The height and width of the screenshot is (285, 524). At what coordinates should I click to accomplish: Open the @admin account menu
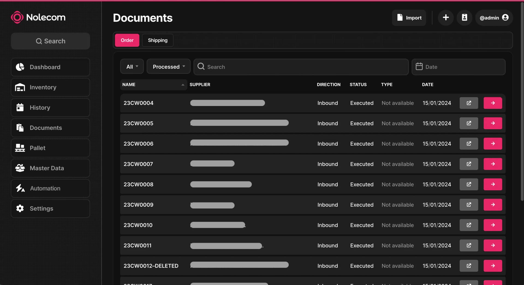tap(494, 18)
